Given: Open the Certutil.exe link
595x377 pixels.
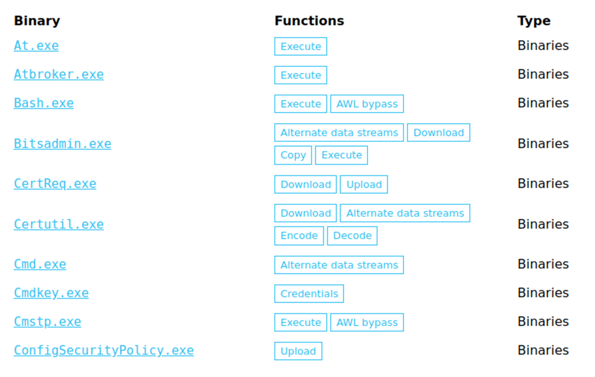Looking at the screenshot, I should coord(59,224).
